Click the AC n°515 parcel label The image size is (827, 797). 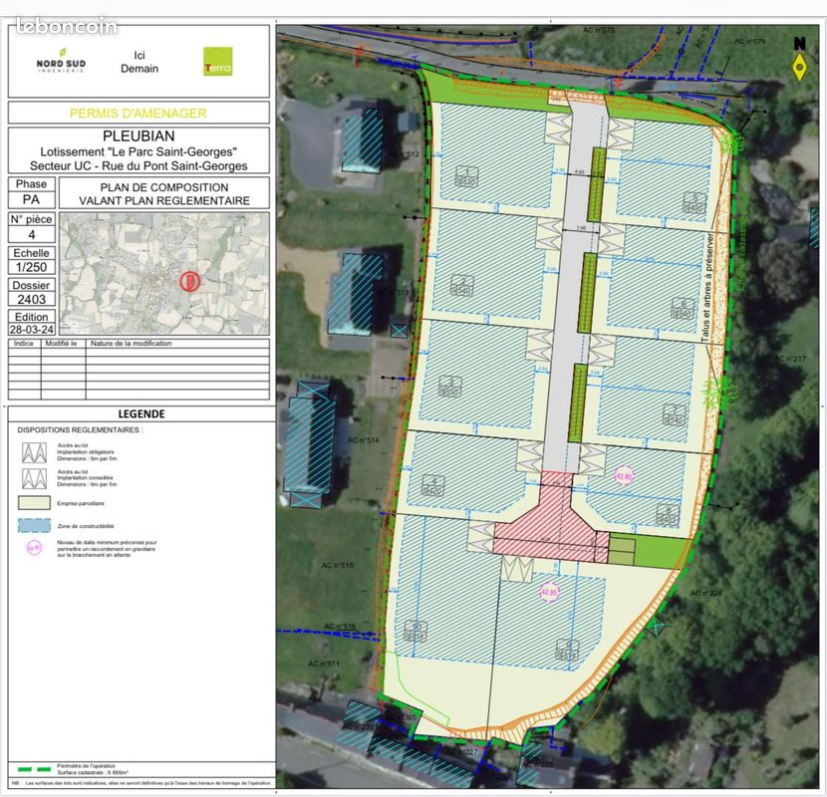point(338,566)
